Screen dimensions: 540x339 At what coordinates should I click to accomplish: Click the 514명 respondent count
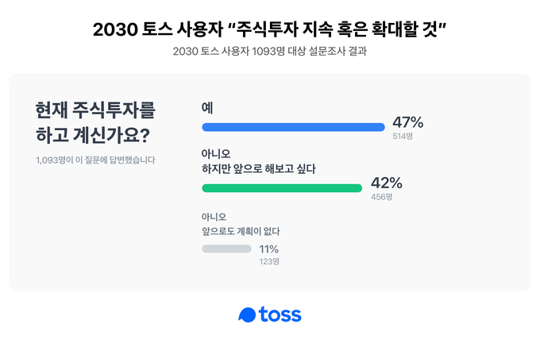click(x=403, y=137)
